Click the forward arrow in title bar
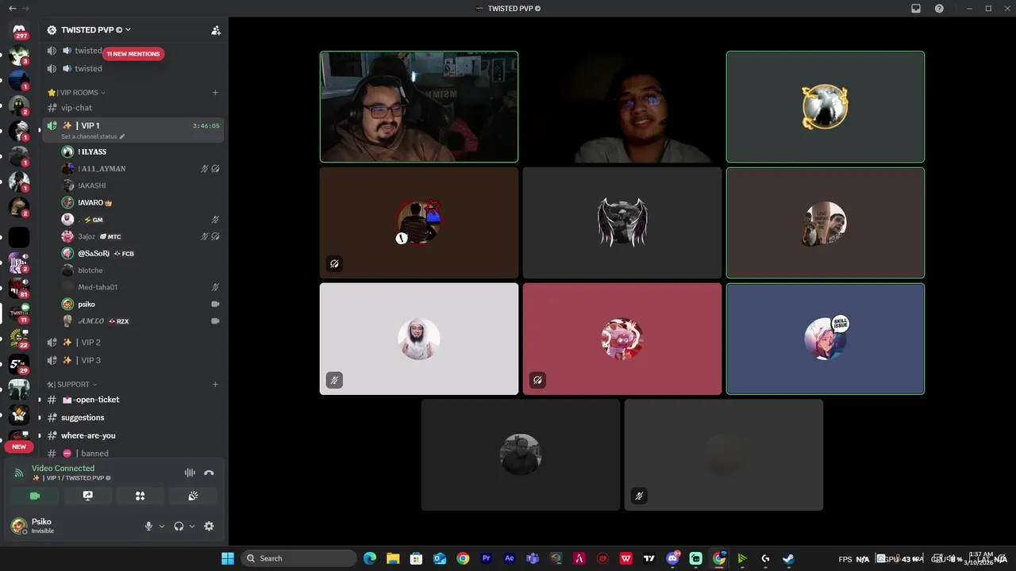Viewport: 1016px width, 571px height. (25, 9)
